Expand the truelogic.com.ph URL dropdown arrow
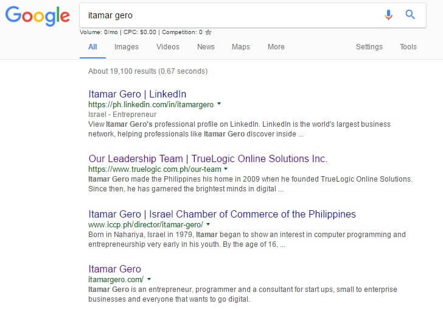This screenshot has height=309, width=443. click(226, 169)
